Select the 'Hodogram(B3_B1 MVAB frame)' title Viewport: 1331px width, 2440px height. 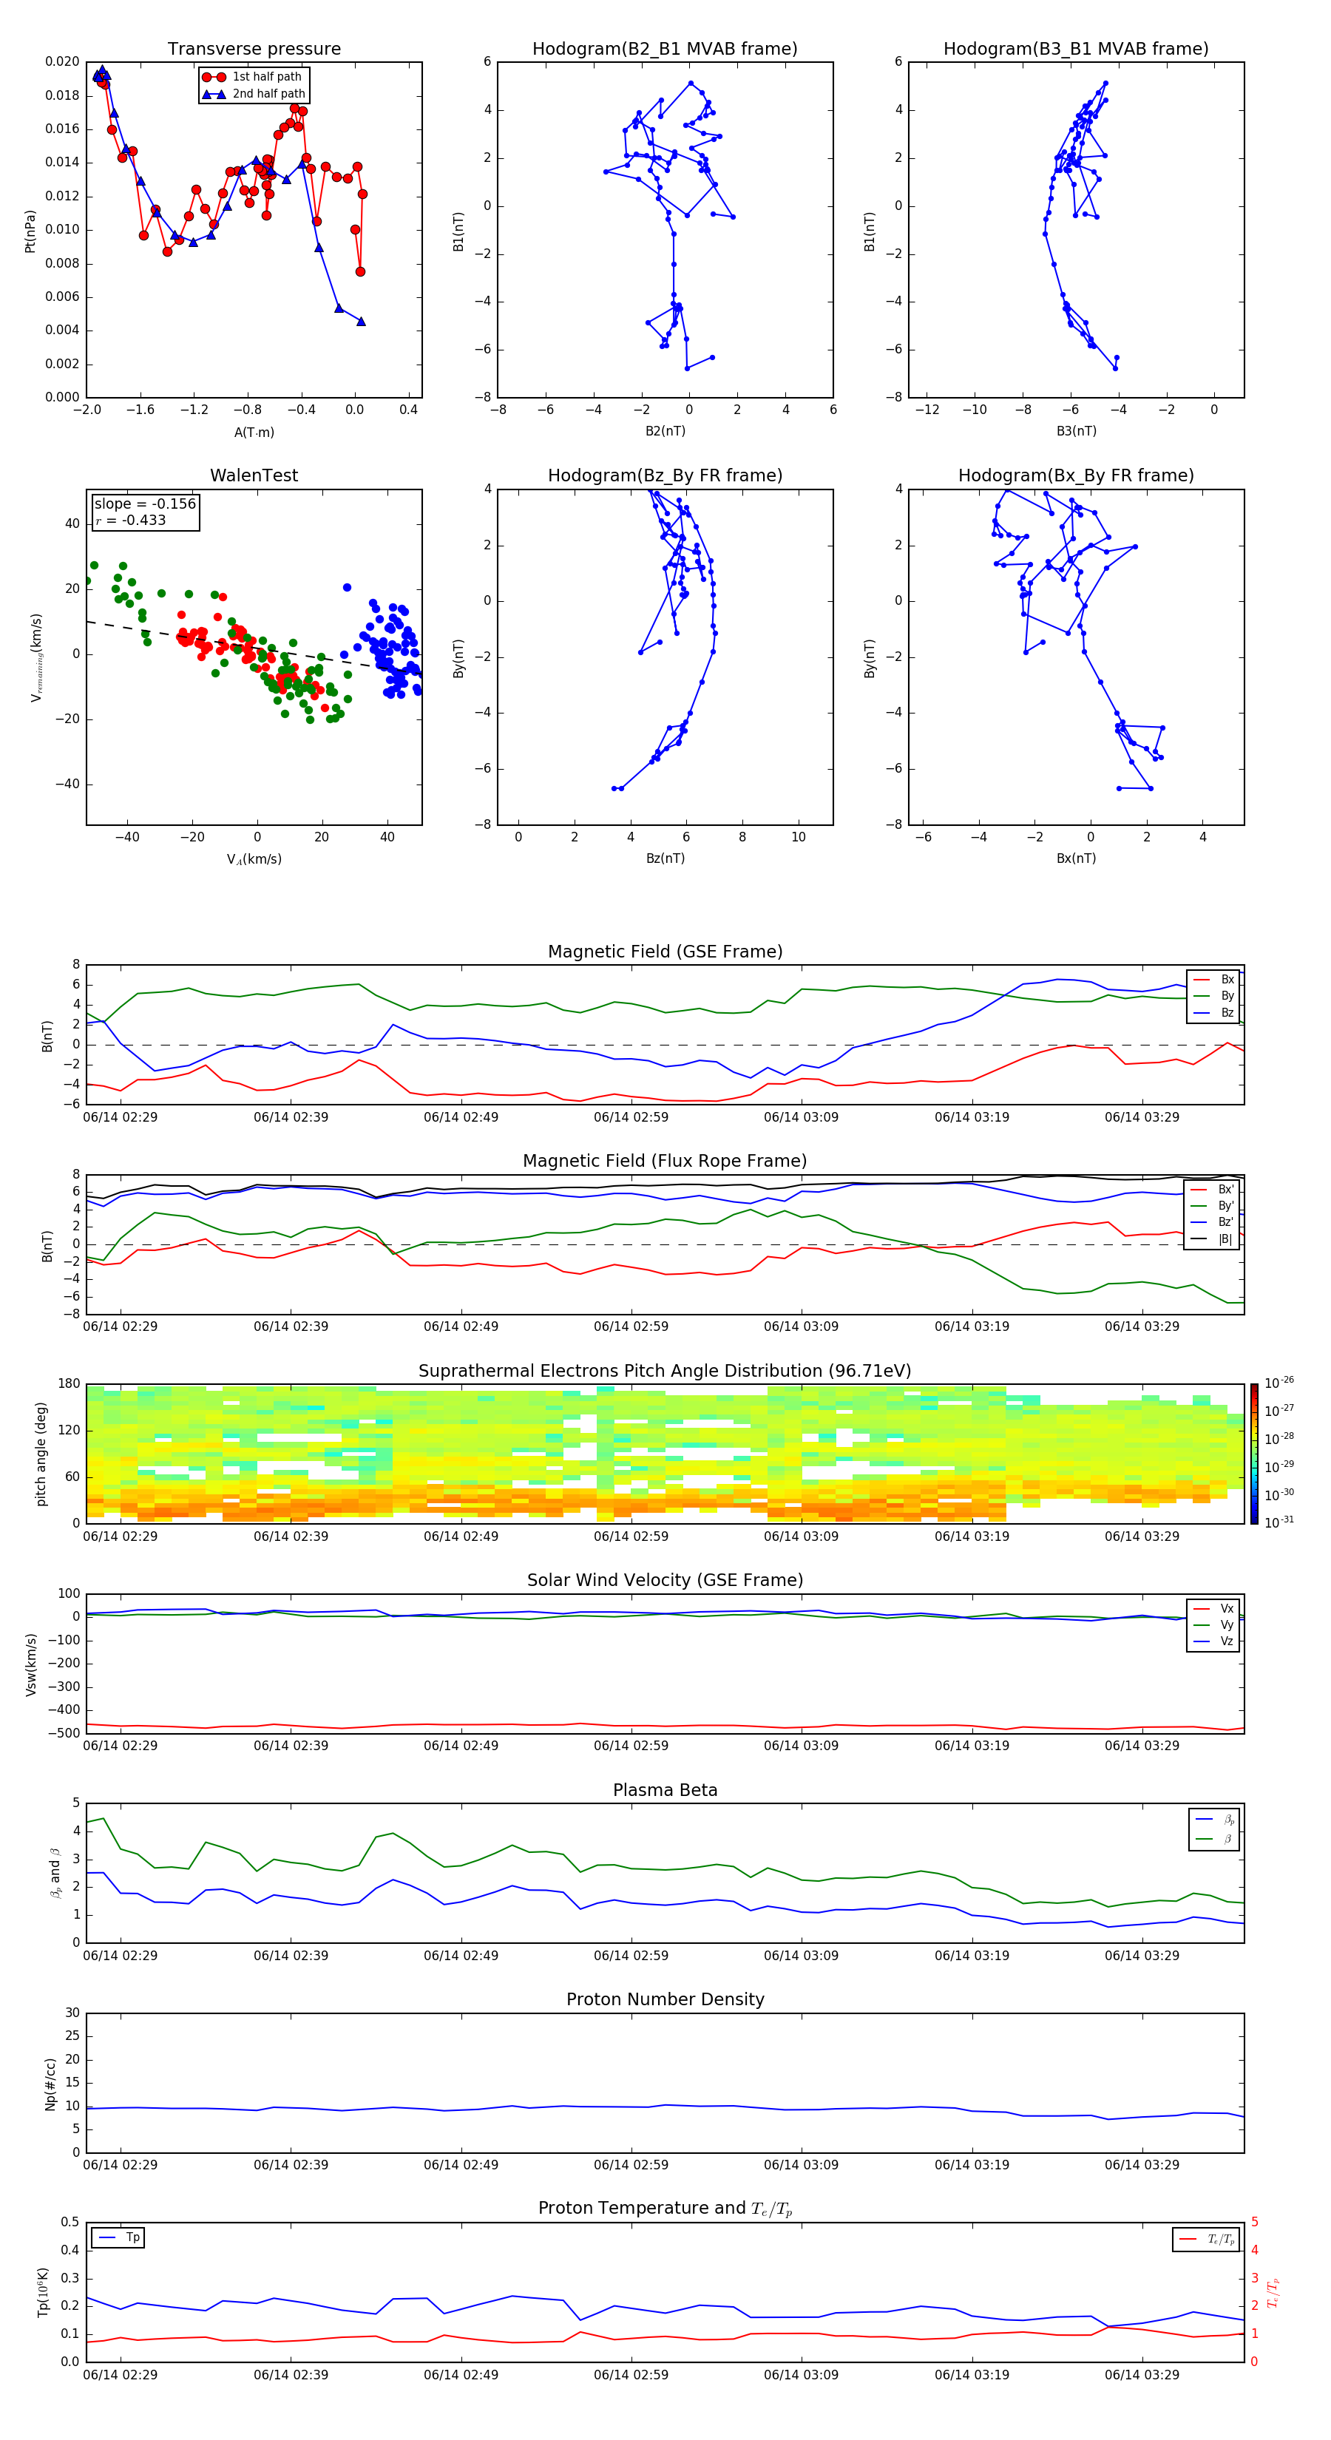tap(1076, 50)
